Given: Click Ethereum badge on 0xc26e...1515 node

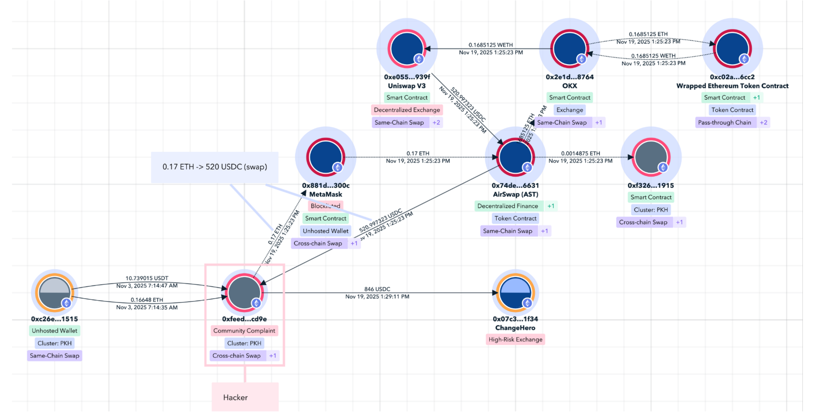Looking at the screenshot, I should click(x=66, y=303).
